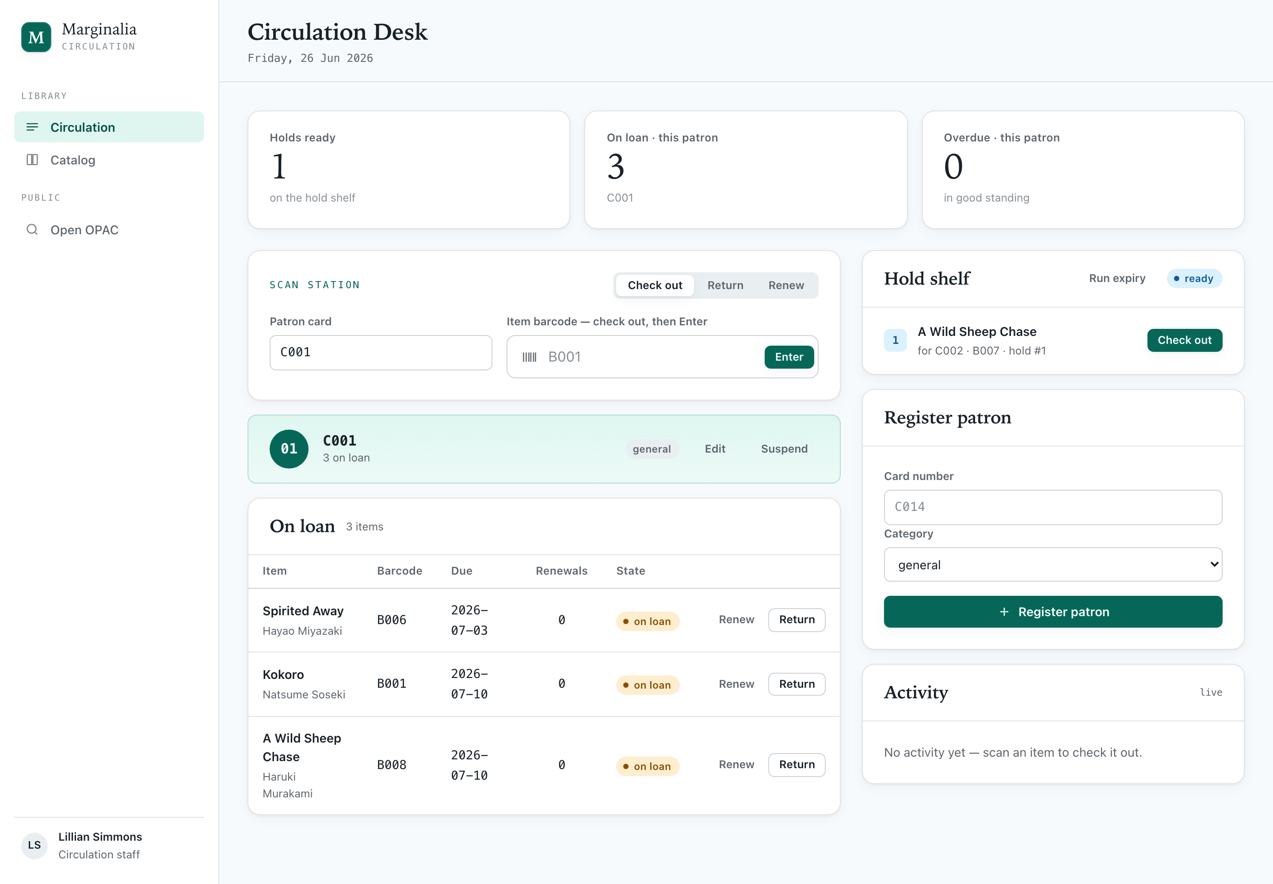Click Run expiry on hold shelf
Image resolution: width=1273 pixels, height=884 pixels.
(x=1117, y=278)
